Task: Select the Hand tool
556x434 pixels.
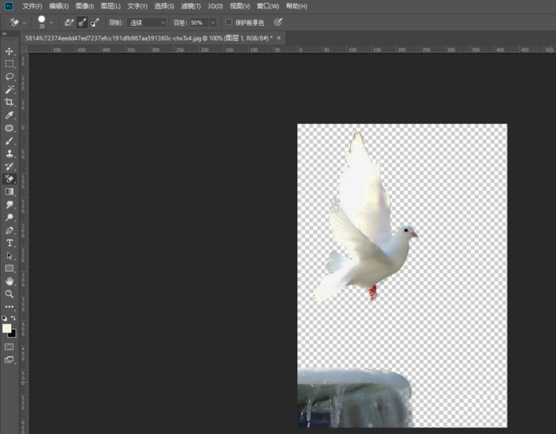Action: 10,281
